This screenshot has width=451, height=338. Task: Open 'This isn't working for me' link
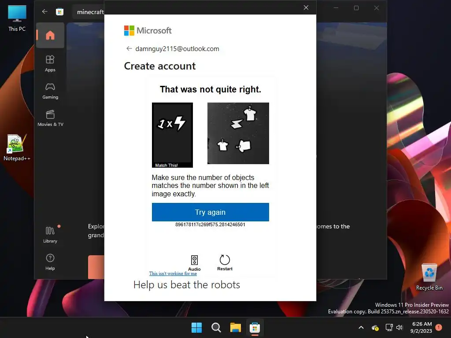click(173, 273)
